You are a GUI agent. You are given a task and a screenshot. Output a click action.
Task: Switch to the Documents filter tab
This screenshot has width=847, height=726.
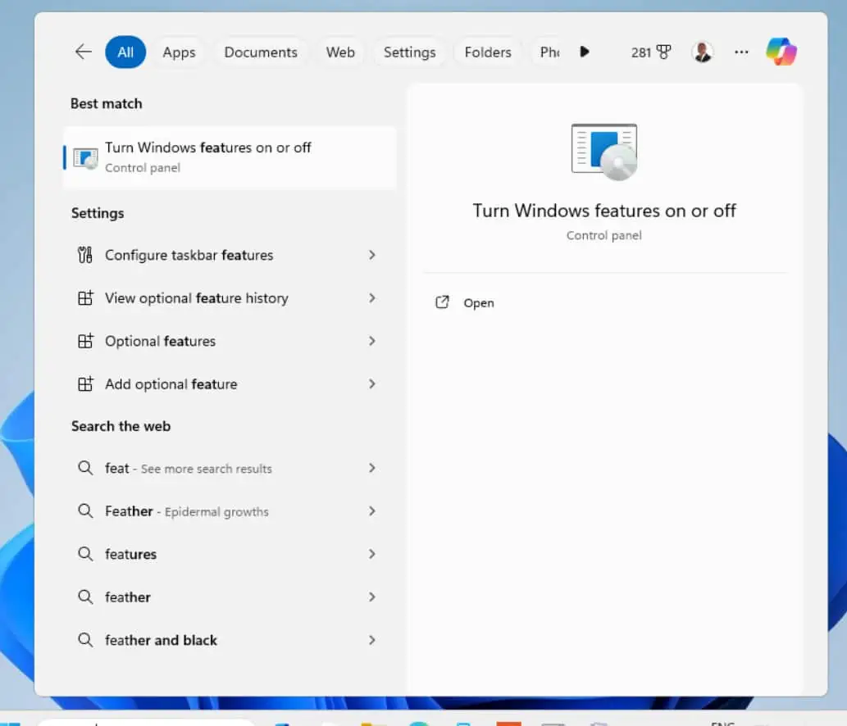point(261,52)
